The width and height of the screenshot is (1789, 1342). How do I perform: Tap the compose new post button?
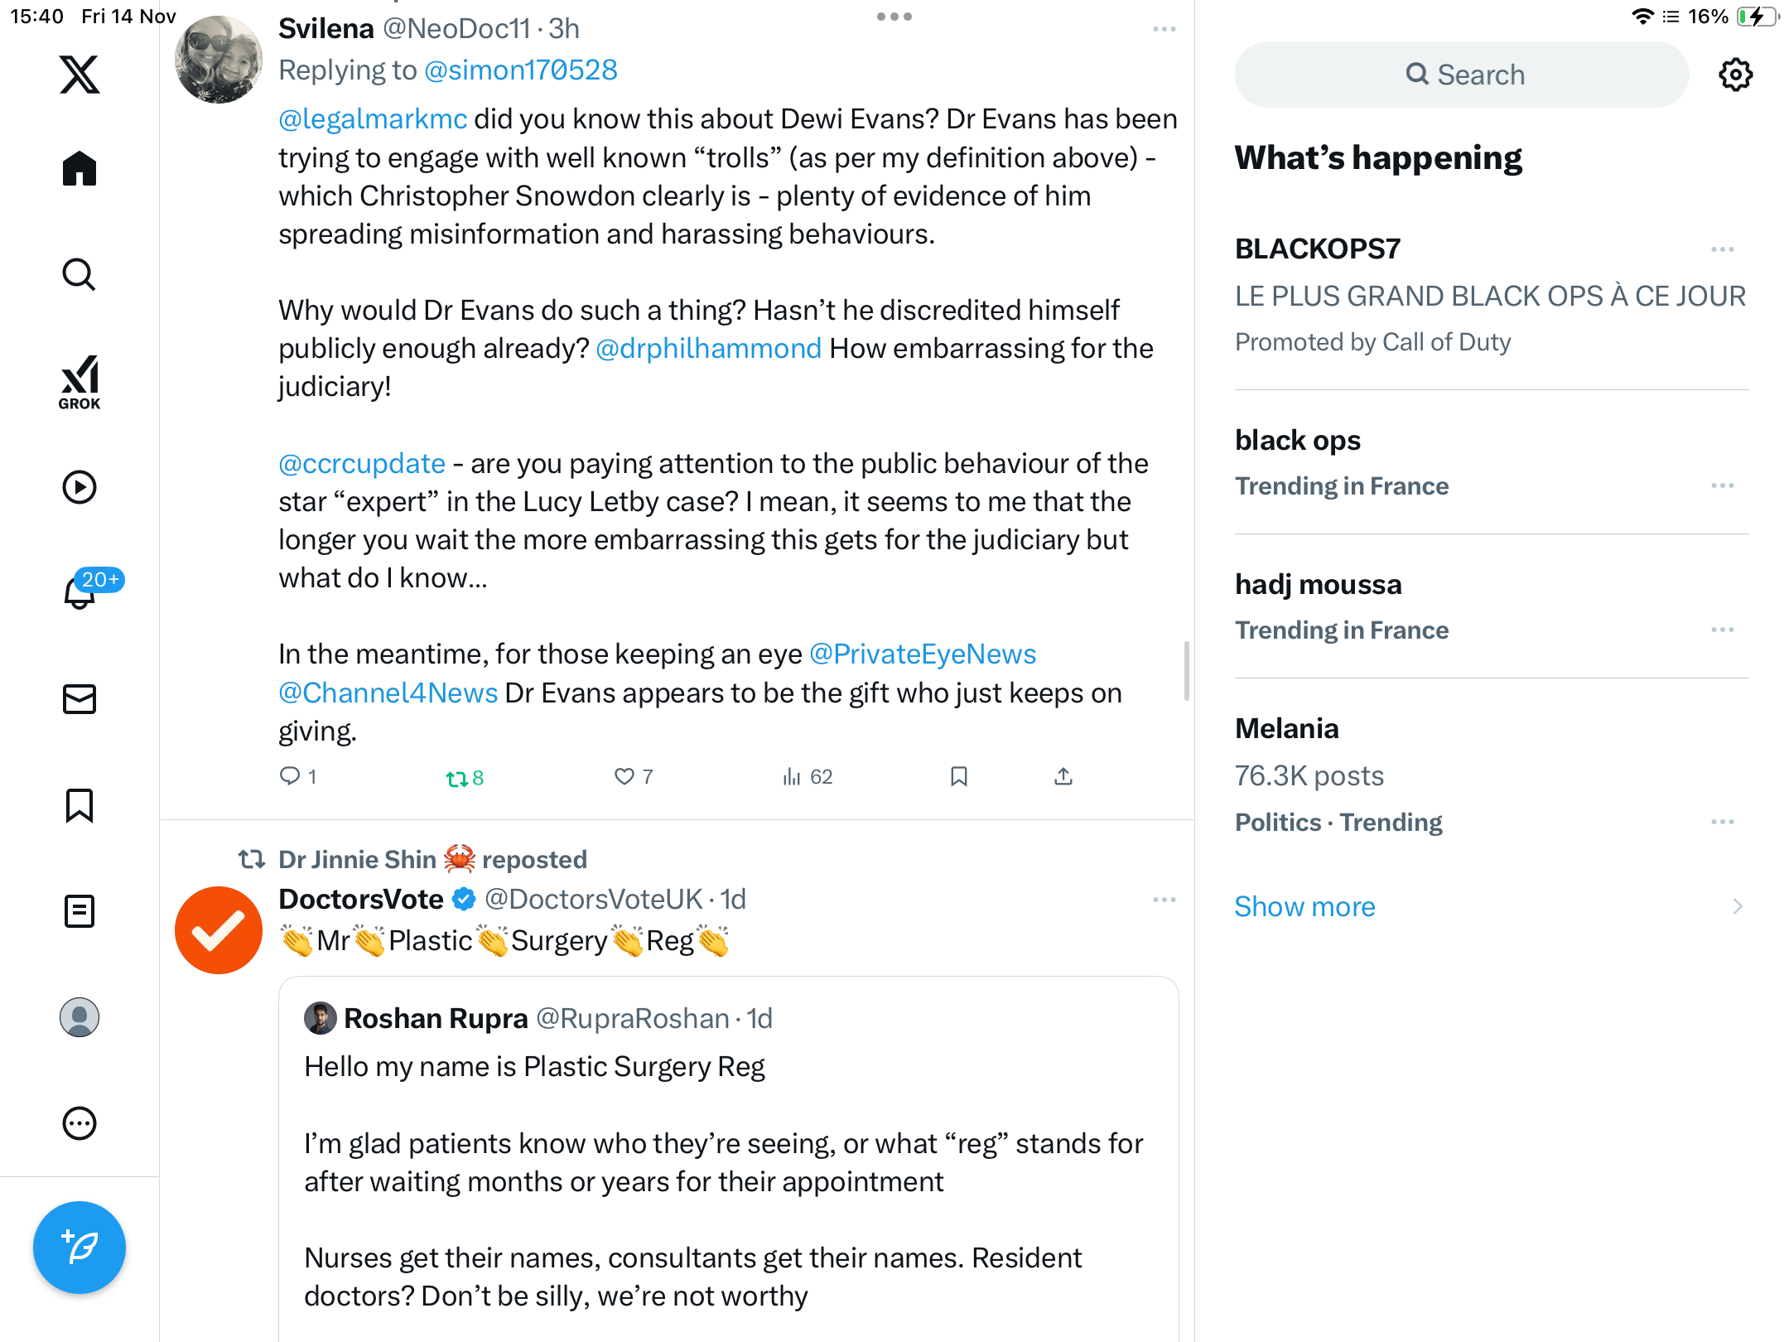80,1247
